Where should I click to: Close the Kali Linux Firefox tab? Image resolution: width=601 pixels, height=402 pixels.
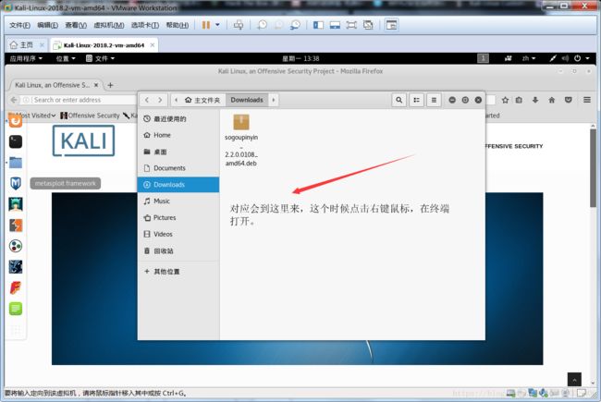coord(96,85)
